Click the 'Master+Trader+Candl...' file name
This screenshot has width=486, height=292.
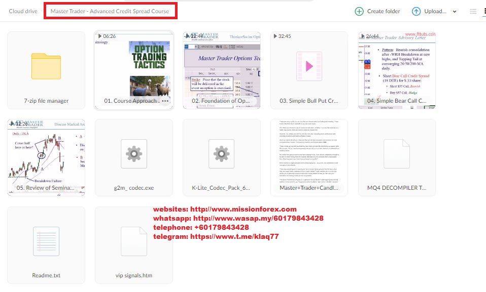coord(309,188)
